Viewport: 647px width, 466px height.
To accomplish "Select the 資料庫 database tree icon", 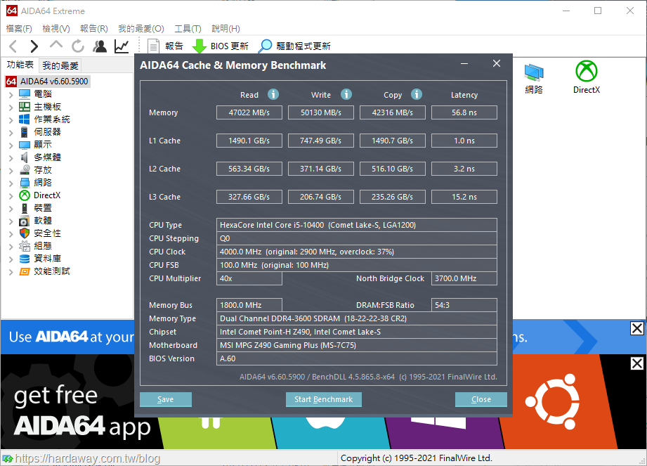I will 25,259.
